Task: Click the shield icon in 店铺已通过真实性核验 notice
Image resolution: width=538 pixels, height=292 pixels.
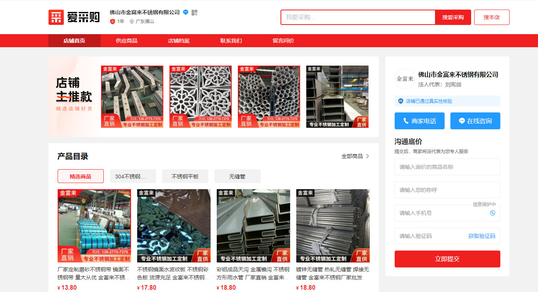Action: tap(401, 101)
